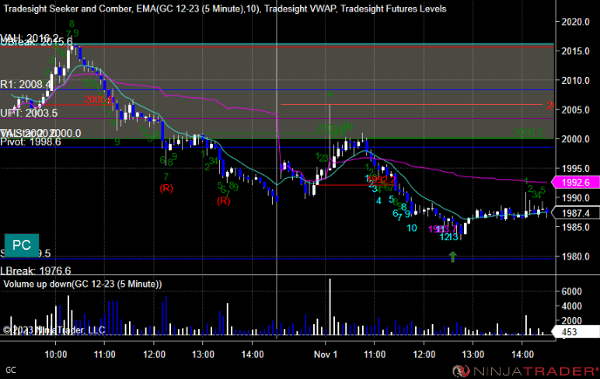Click the green 2000.3 price label
600x379 pixels.
(x=528, y=133)
